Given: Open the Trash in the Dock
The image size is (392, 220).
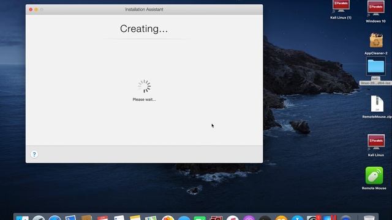Looking at the screenshot, I should coord(369,218).
